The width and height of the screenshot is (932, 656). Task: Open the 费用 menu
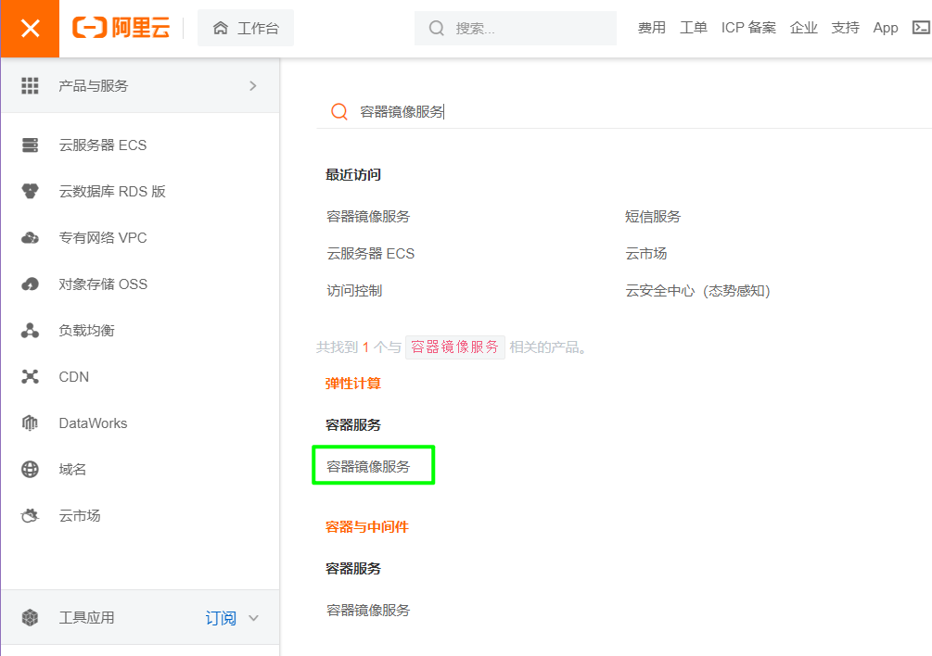pyautogui.click(x=651, y=28)
